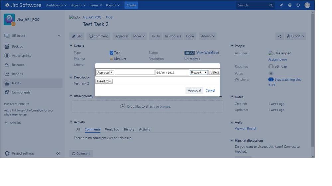Open the feedback megaphone icon

(x=281, y=5)
